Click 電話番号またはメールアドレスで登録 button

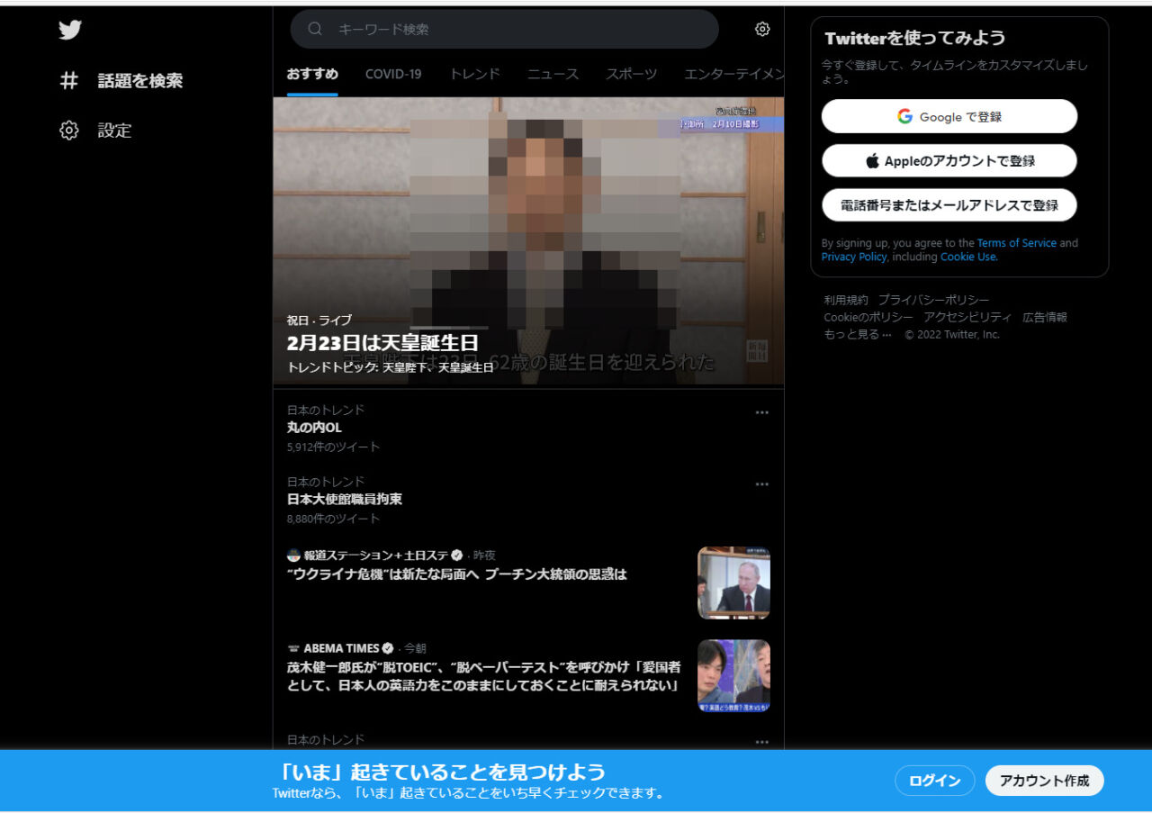coord(949,205)
